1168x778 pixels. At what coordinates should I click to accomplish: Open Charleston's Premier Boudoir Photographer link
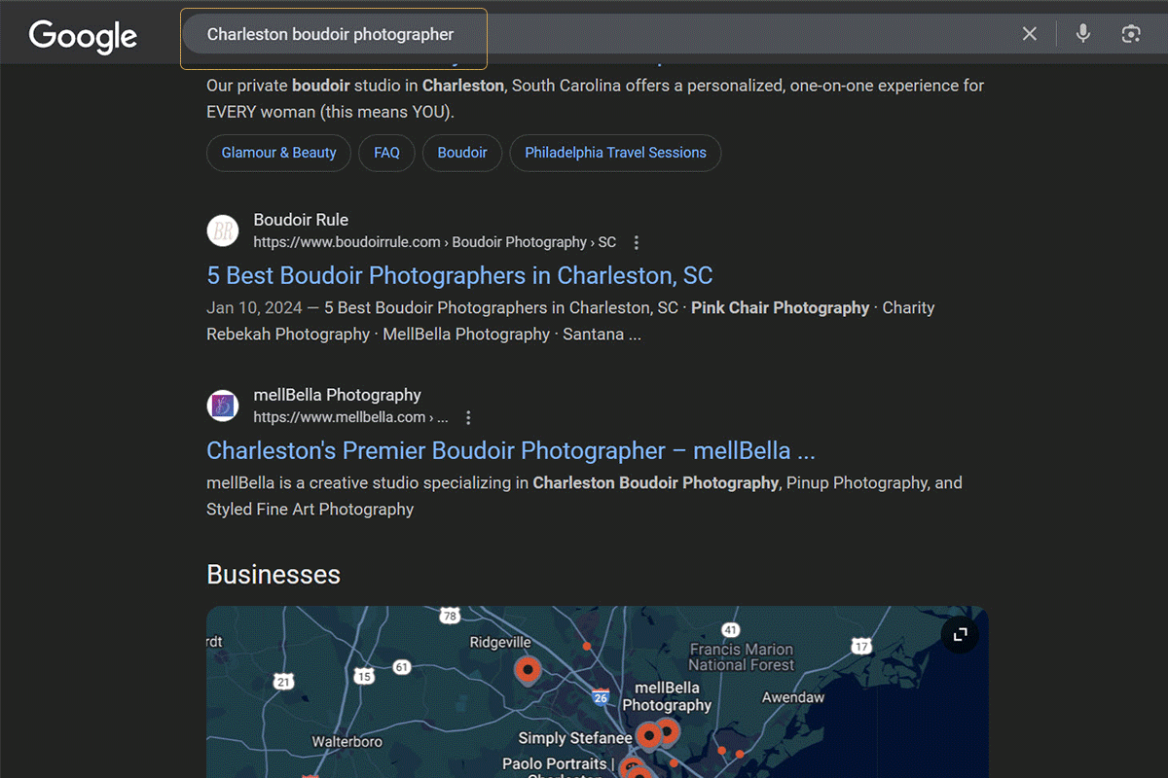[x=510, y=450]
